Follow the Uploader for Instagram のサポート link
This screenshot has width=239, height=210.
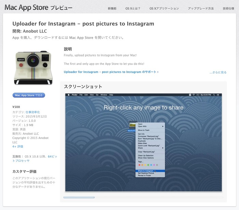pos(111,72)
